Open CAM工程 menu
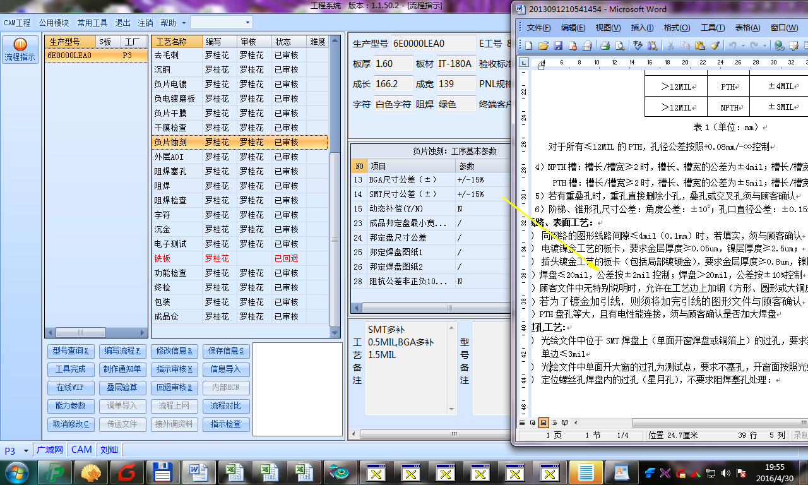The height and width of the screenshot is (485, 808). tap(17, 23)
